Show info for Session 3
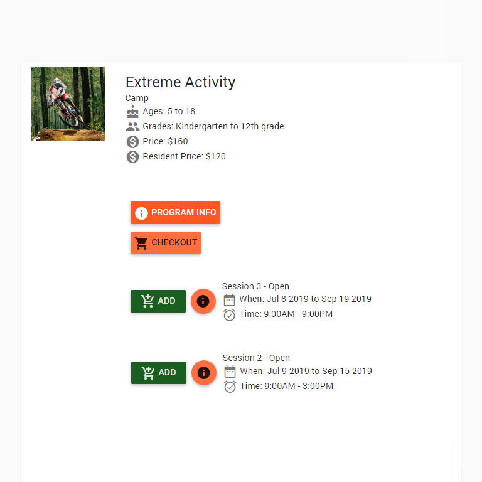The image size is (482, 482). pyautogui.click(x=203, y=301)
